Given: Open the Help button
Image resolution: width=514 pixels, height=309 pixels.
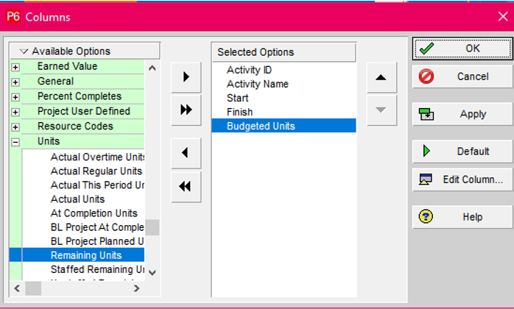Looking at the screenshot, I should pos(462,217).
